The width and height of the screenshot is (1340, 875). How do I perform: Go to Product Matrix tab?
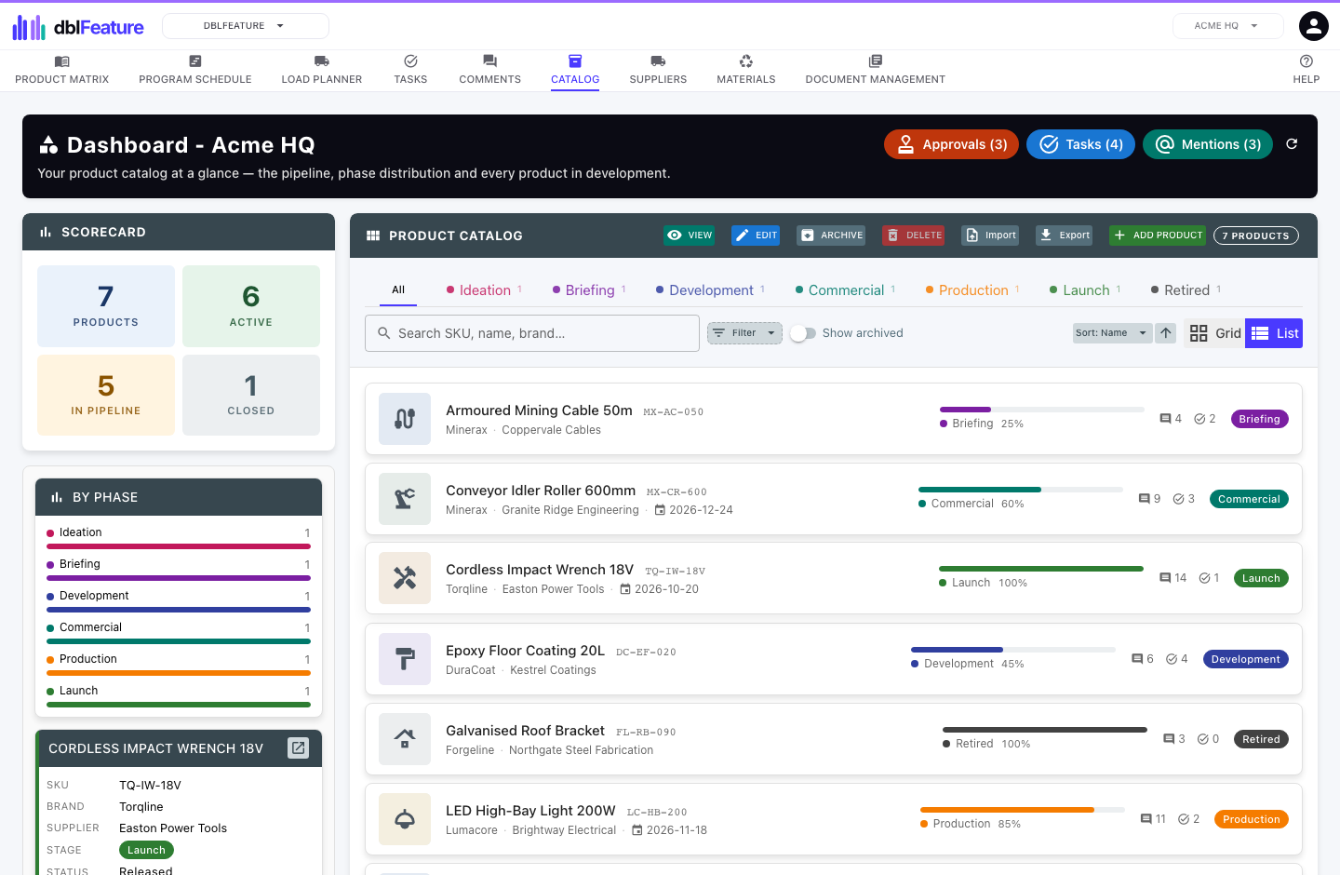(62, 70)
